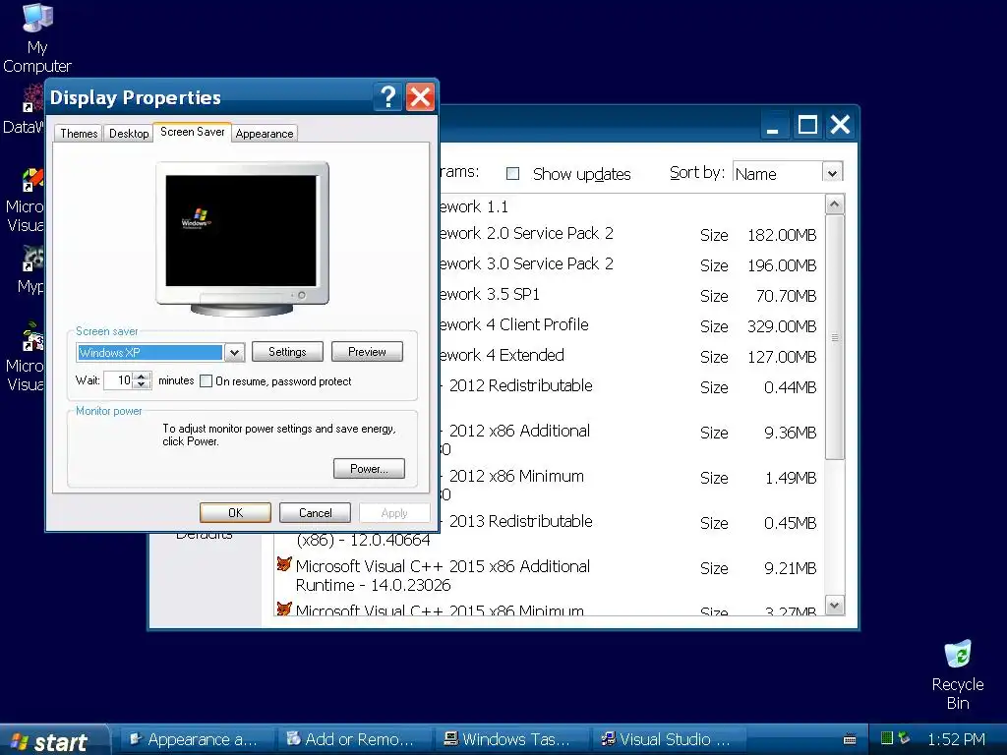
Task: Click the green system tray icon
Action: pos(887,738)
